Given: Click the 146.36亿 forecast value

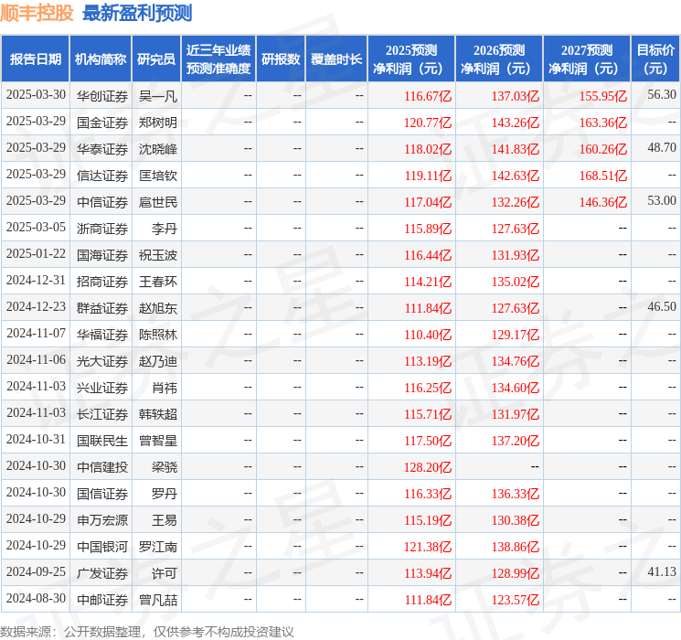Looking at the screenshot, I should tap(602, 202).
